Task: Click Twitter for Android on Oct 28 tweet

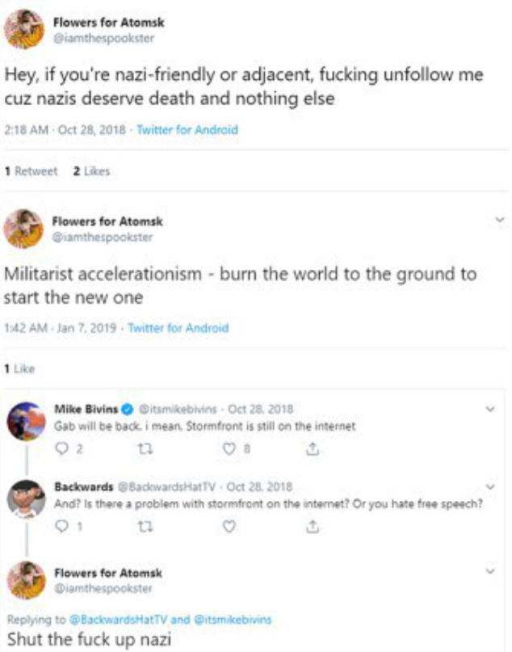Action: tap(187, 129)
